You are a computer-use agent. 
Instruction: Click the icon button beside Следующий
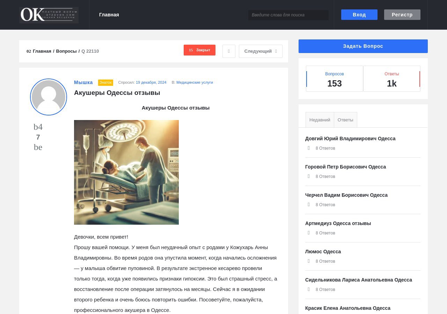tap(229, 51)
